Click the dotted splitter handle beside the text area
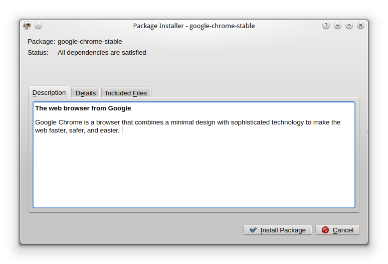Viewport: 388px width, 264px height. 367,132
